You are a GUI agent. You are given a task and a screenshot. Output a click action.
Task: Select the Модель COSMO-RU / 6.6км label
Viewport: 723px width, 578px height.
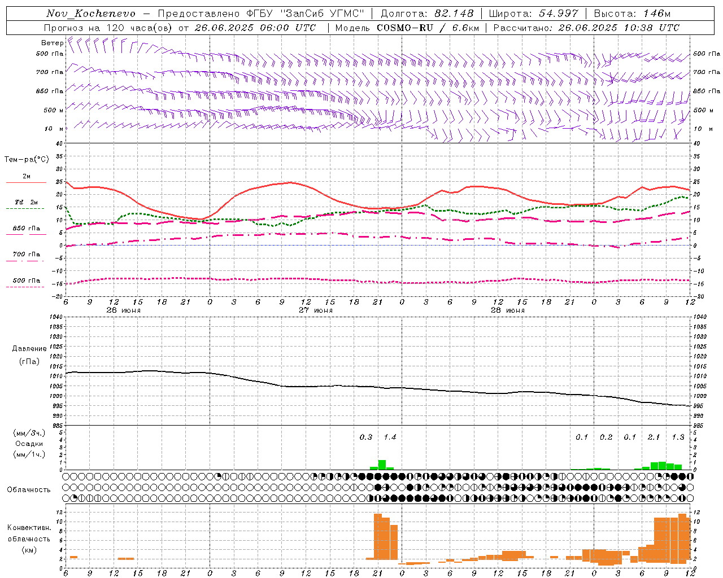pyautogui.click(x=407, y=28)
